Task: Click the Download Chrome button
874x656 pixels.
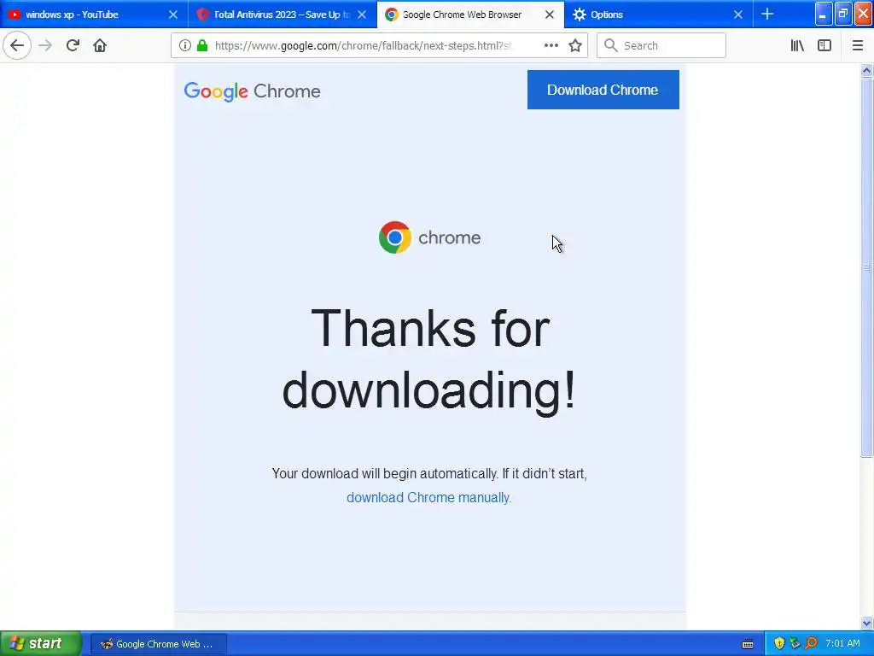Action: click(x=603, y=90)
